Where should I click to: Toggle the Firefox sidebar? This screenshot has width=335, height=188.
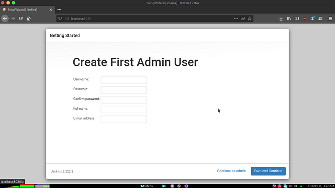[x=297, y=19]
